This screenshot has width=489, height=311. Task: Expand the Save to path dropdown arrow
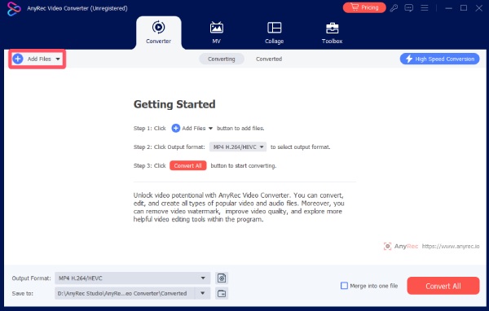(203, 293)
